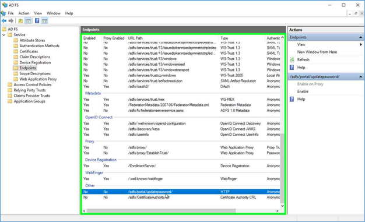Select the /adfs/services/trusttcp/windows row

(x=181, y=75)
